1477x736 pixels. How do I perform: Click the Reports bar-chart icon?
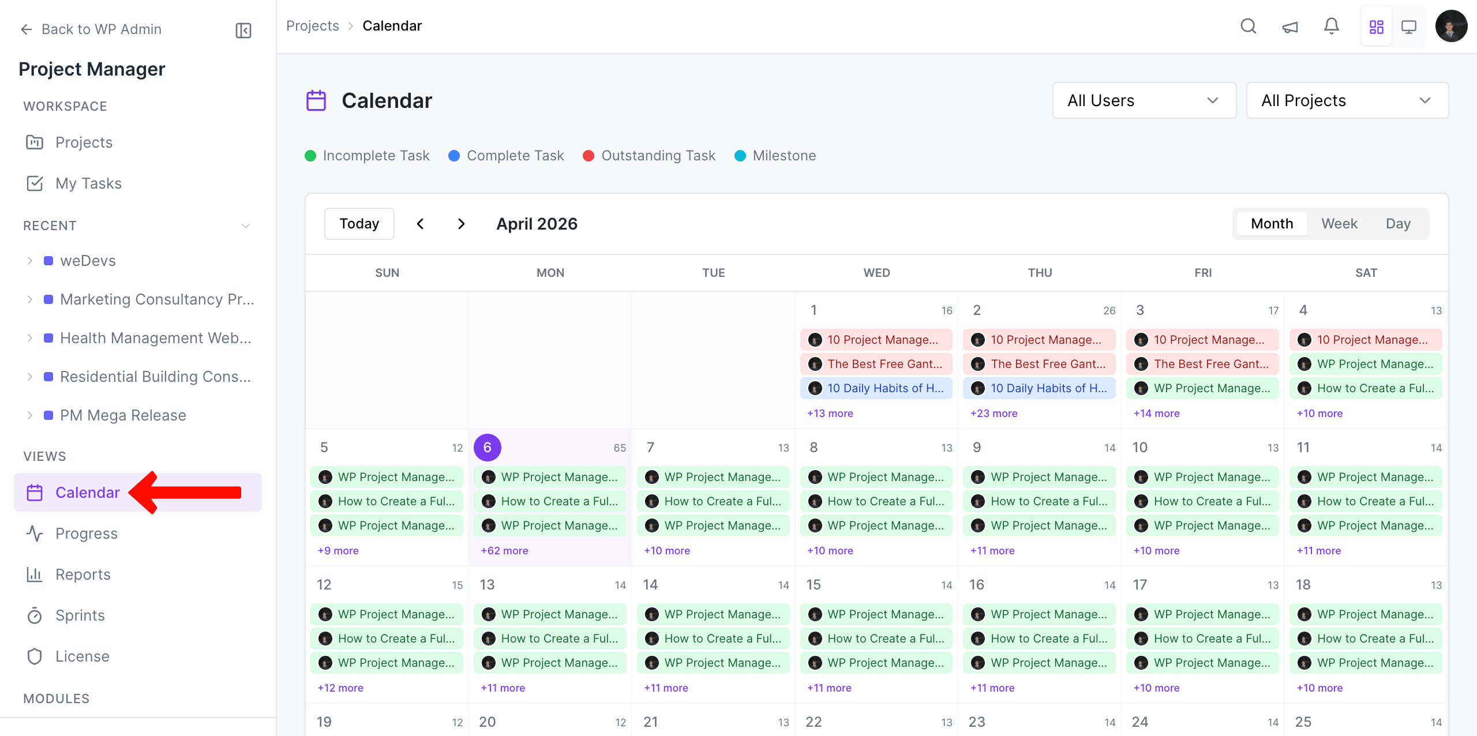(35, 574)
